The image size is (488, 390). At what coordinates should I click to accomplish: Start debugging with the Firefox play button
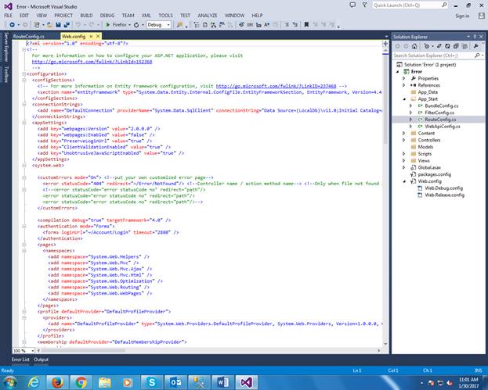point(109,25)
